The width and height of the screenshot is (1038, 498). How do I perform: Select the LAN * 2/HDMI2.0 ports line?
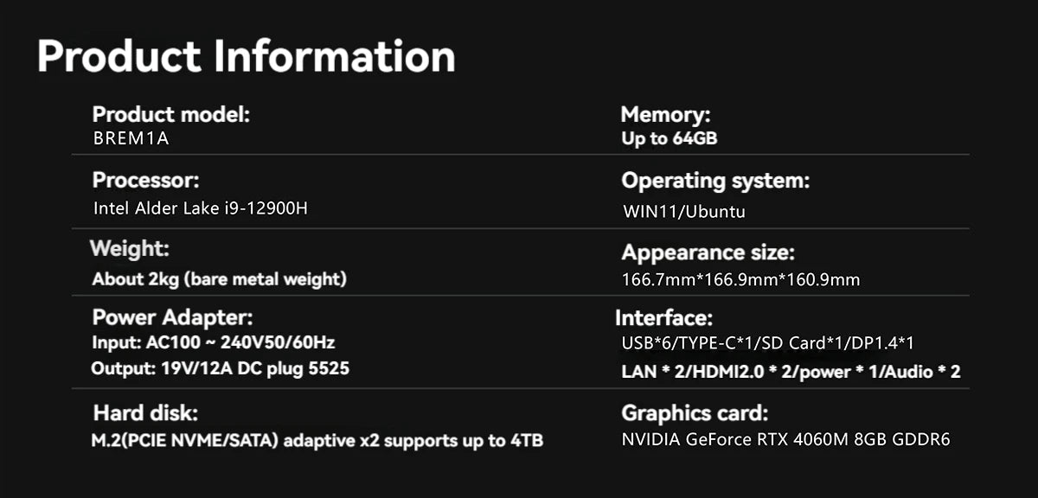pyautogui.click(x=791, y=372)
